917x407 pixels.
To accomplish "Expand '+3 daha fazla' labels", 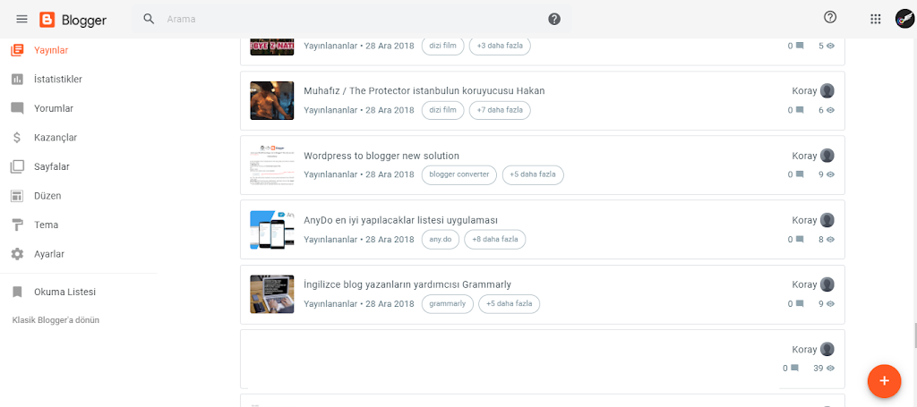I will click(x=500, y=46).
